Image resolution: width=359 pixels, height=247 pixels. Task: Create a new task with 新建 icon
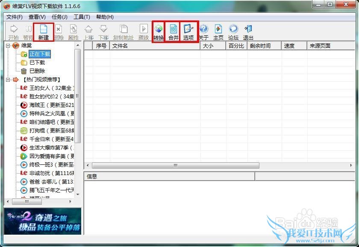[x=44, y=32]
